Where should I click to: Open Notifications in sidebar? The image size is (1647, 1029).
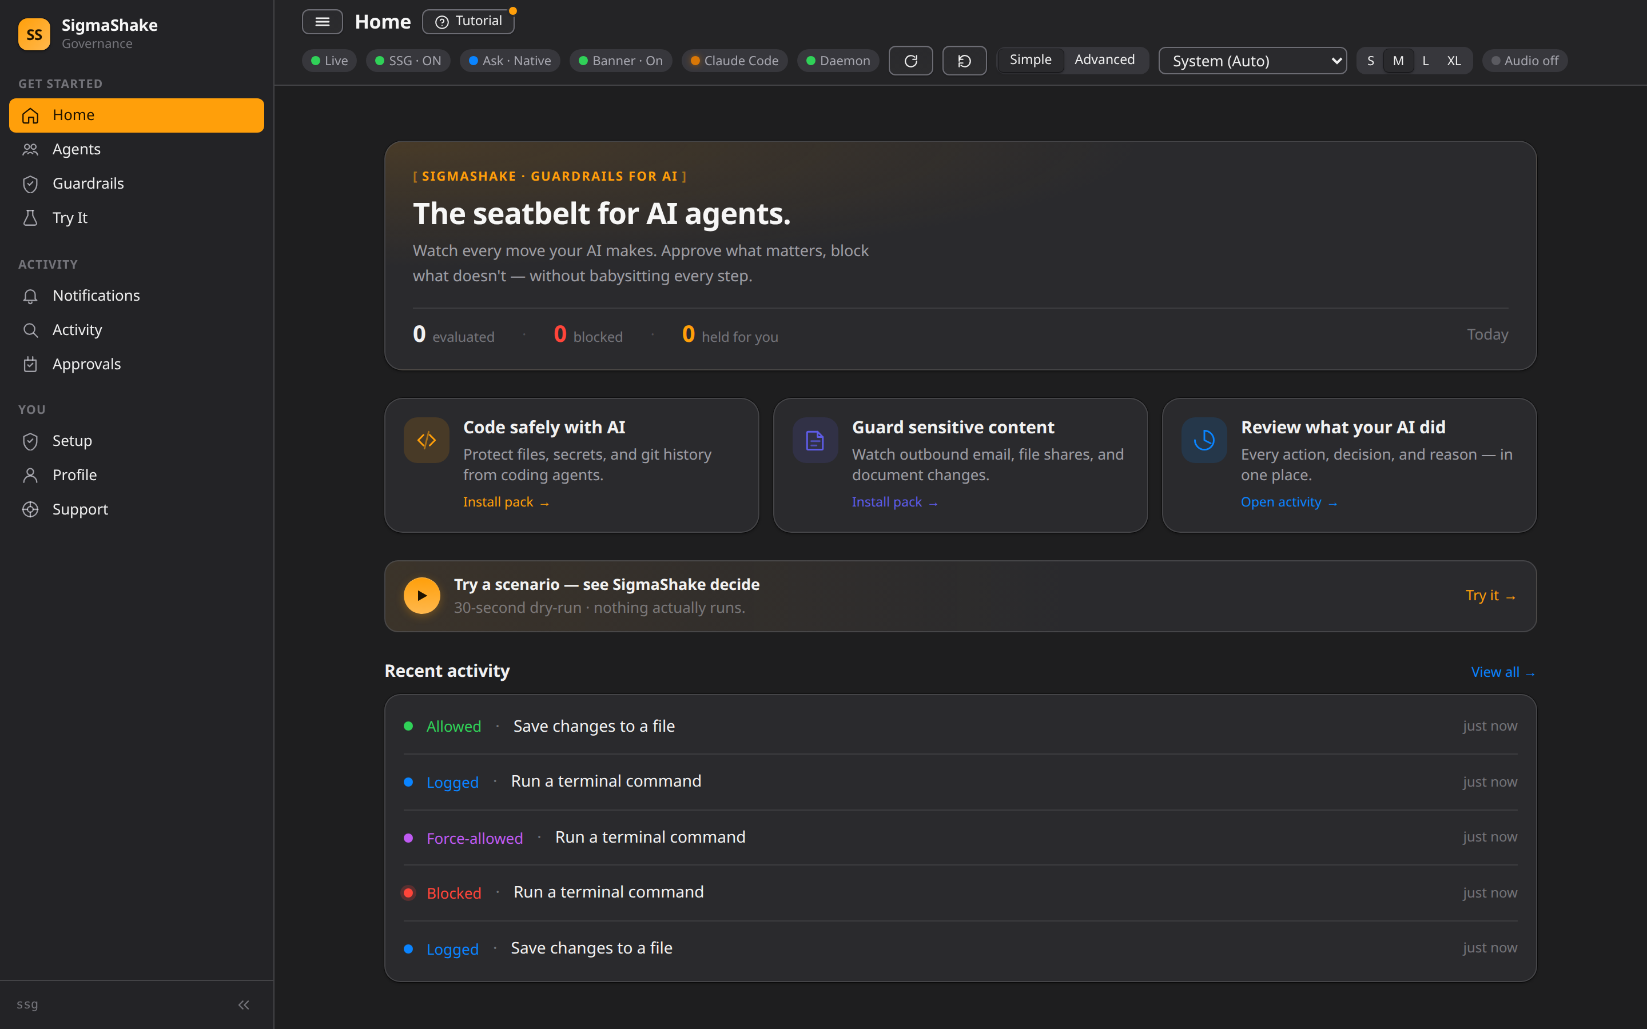point(136,296)
